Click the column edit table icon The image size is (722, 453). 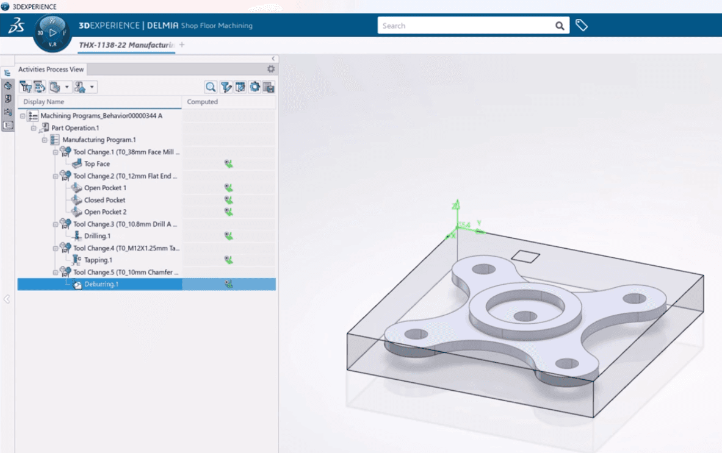[x=240, y=87]
